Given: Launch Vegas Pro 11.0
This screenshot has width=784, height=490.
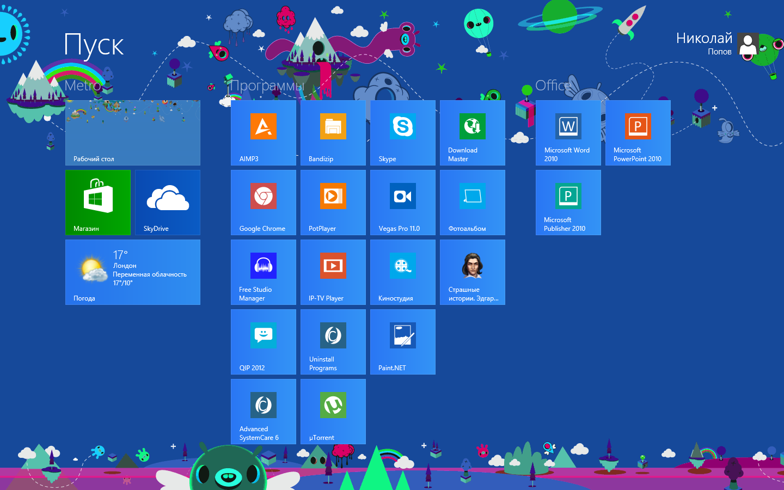Looking at the screenshot, I should [x=403, y=203].
